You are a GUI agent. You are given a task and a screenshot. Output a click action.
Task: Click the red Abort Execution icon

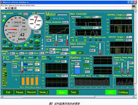pos(12,8)
